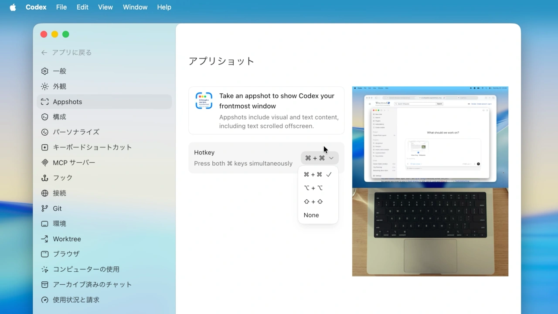Open the Hotkey ⌘ + ⌘ dropdown
558x314 pixels.
pyautogui.click(x=320, y=158)
